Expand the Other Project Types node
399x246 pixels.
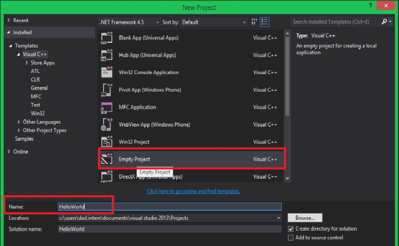pos(19,130)
